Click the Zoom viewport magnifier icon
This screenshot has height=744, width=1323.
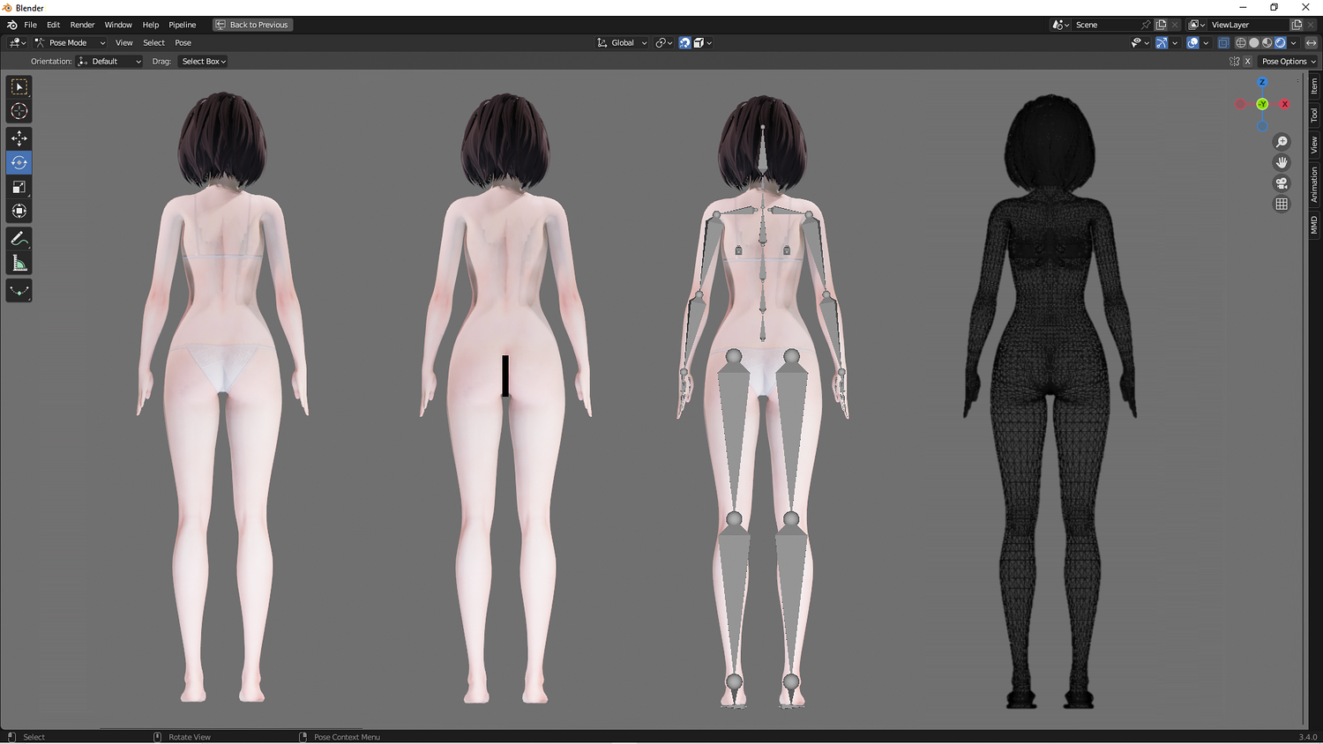click(x=1282, y=142)
